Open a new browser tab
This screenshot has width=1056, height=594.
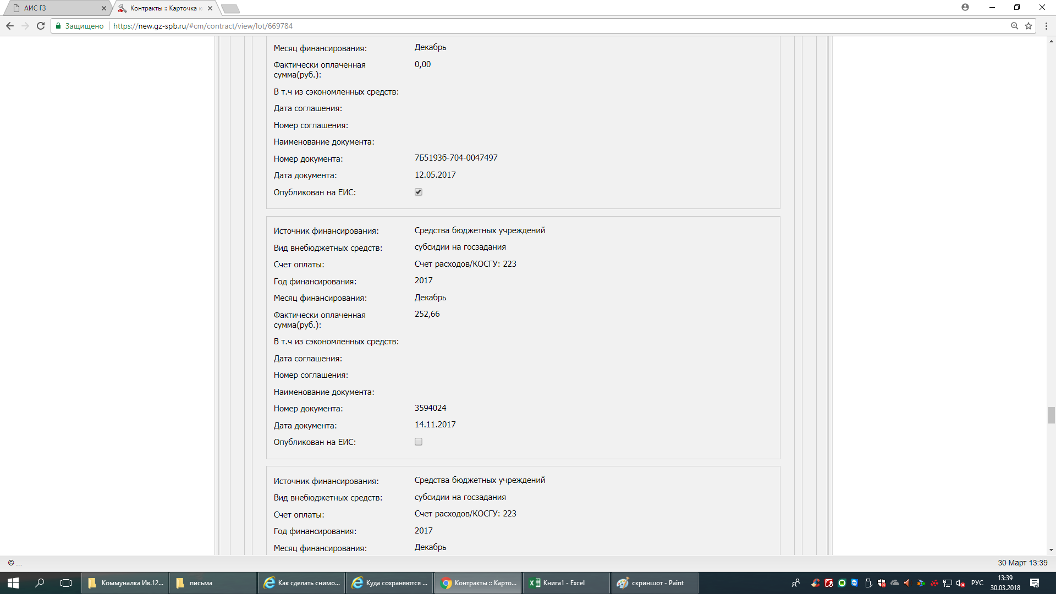coord(230,8)
